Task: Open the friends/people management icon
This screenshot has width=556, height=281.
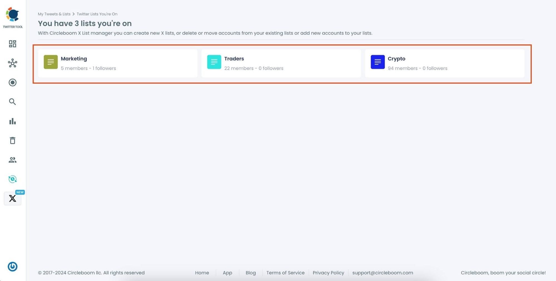Action: coord(13,160)
